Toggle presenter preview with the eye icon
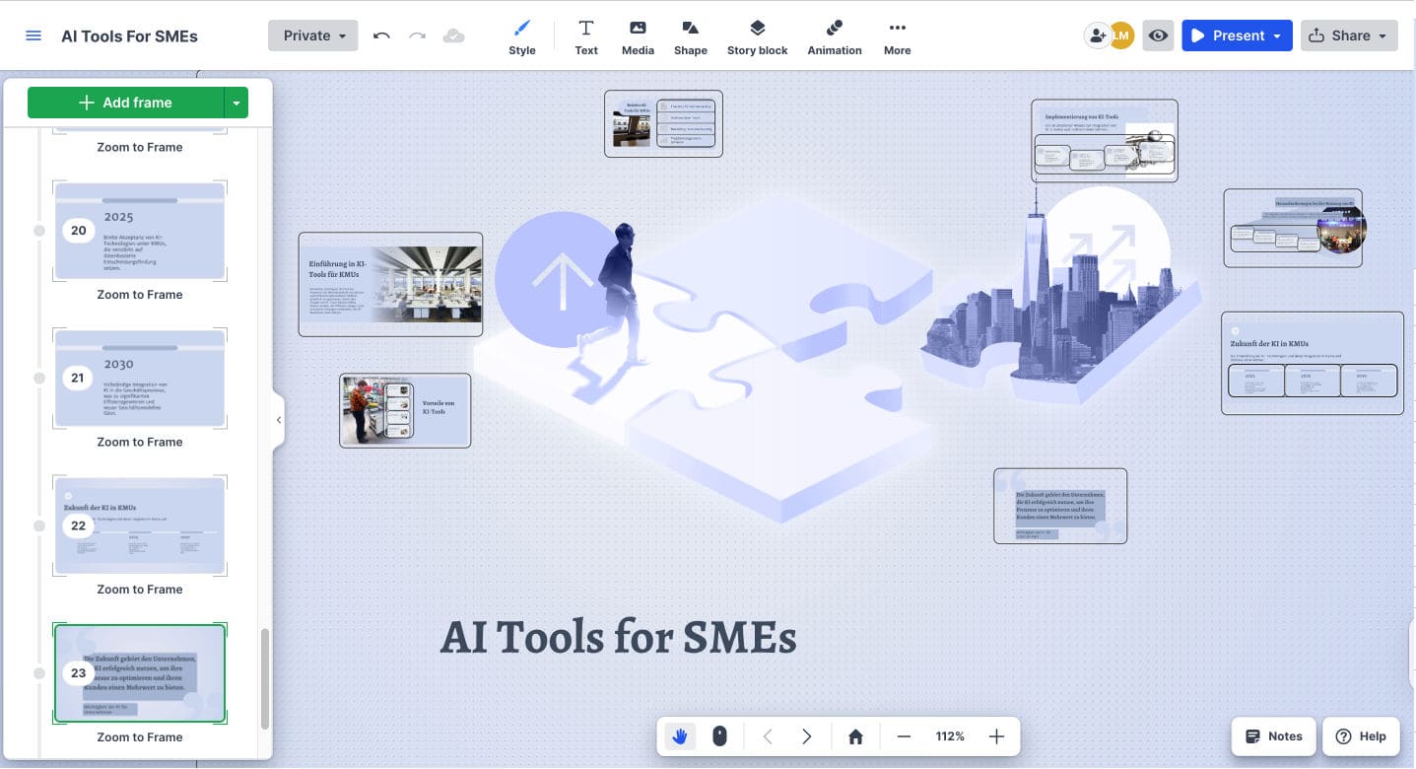The width and height of the screenshot is (1416, 769). click(x=1158, y=35)
